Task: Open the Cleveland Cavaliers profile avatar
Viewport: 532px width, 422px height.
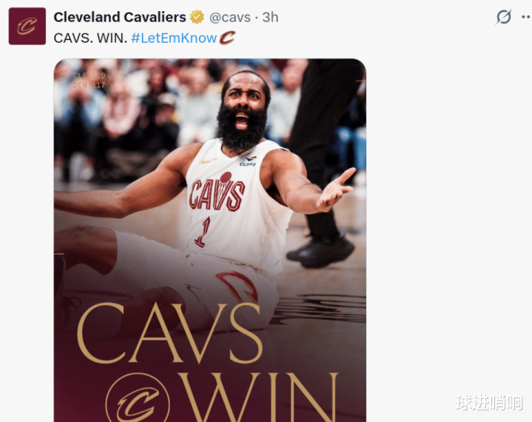Action: click(27, 26)
